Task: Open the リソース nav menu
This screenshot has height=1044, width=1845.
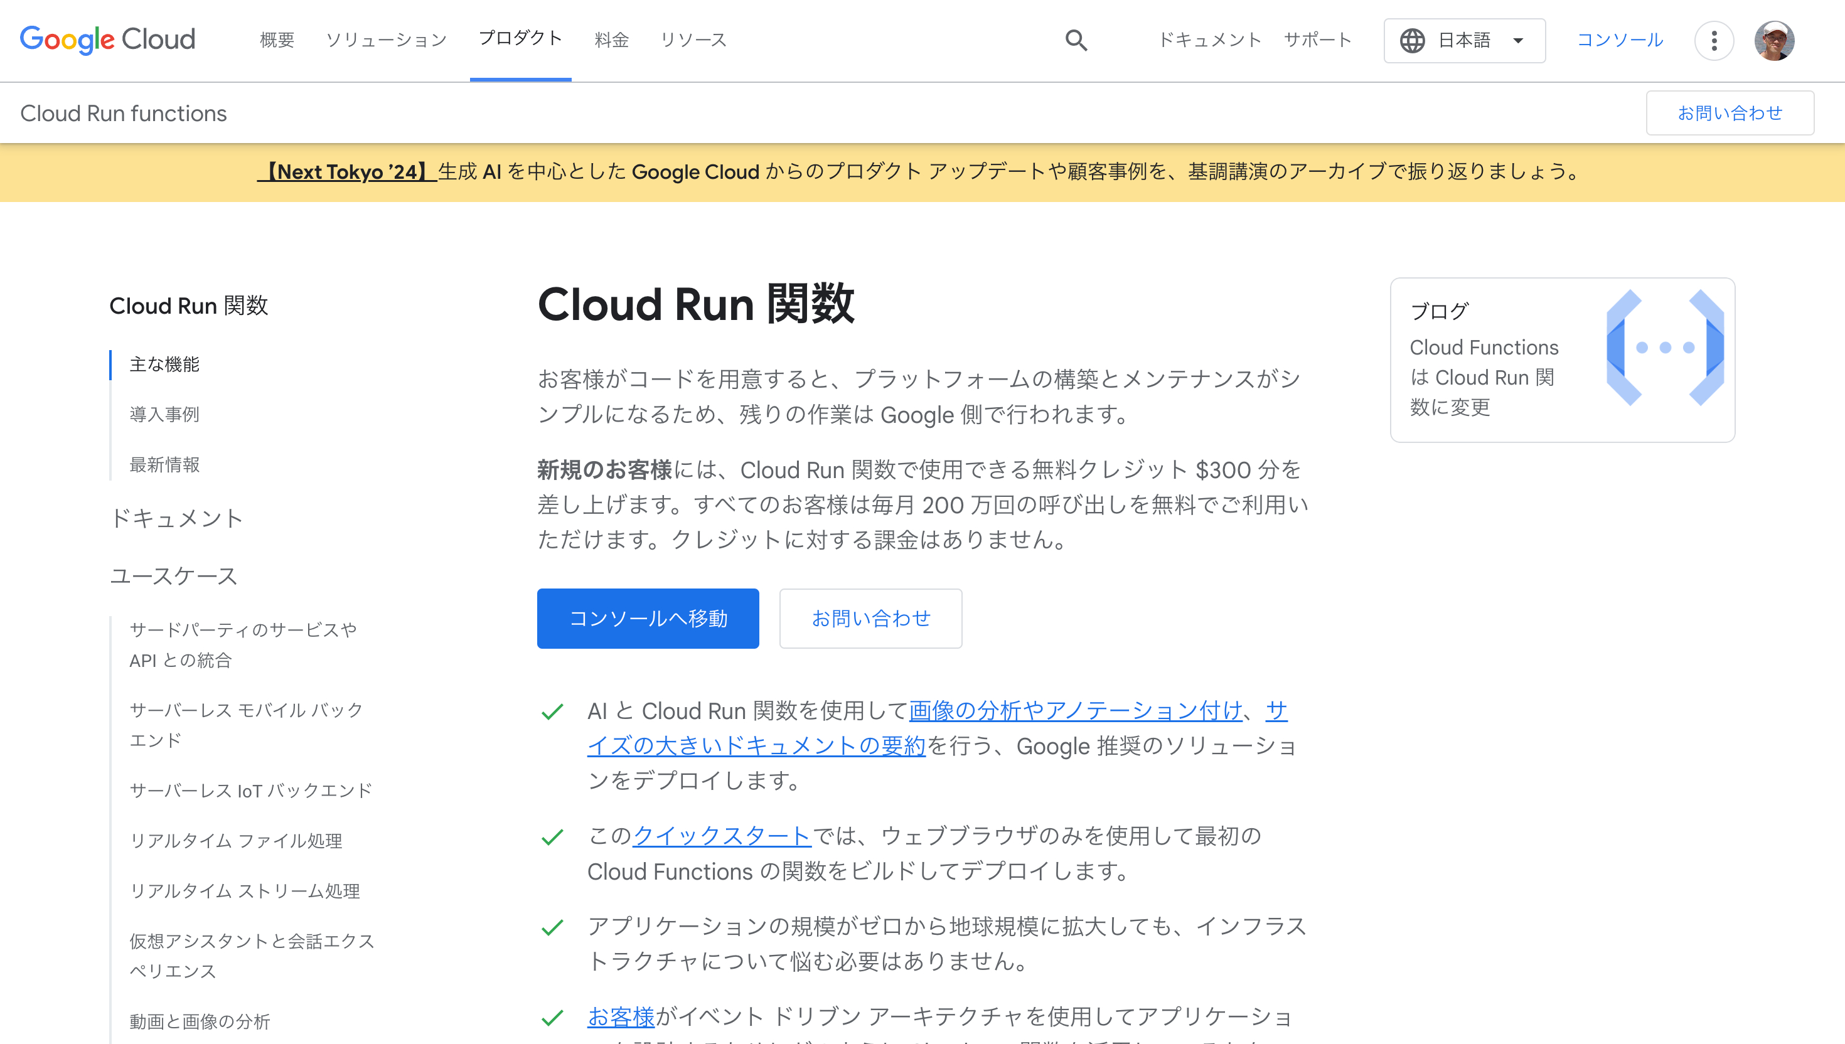Action: [693, 40]
